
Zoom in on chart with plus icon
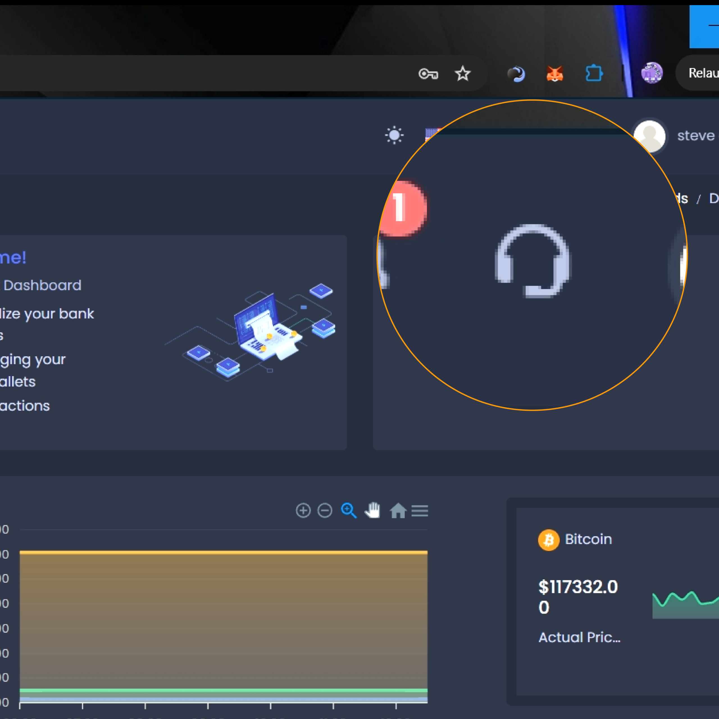pos(303,510)
